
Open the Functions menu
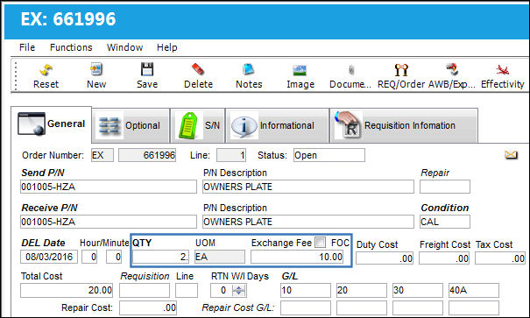(x=71, y=47)
